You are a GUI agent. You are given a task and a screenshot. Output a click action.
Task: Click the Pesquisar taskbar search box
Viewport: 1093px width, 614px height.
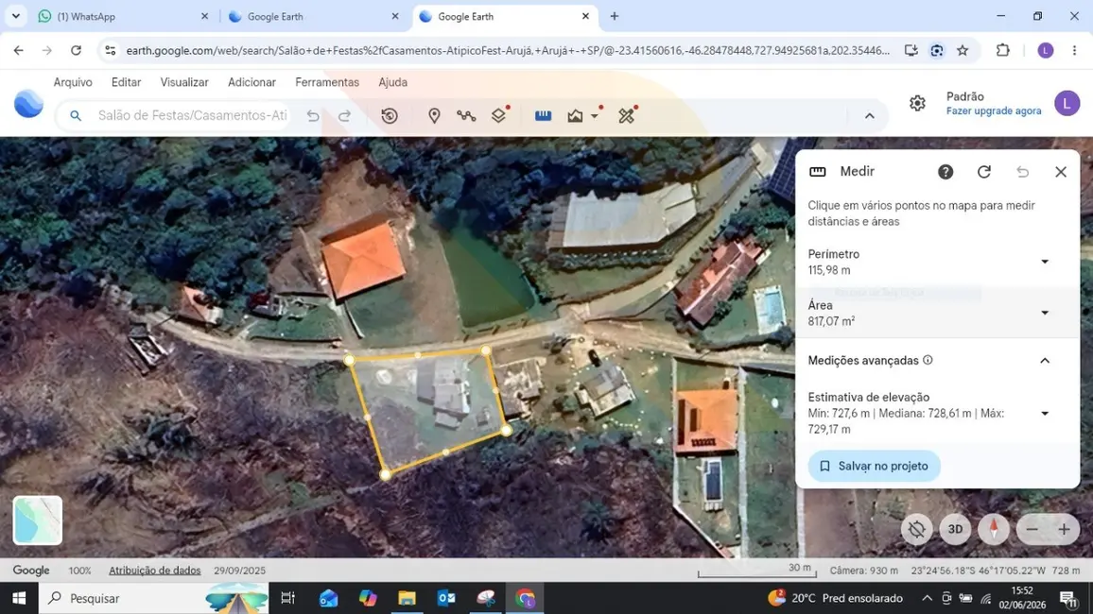154,598
